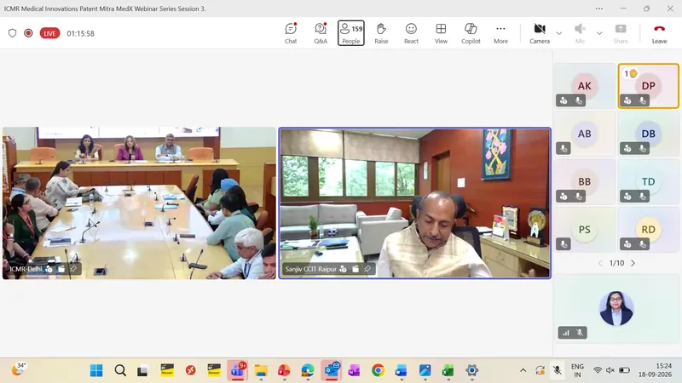Viewport: 682px width, 383px height.
Task: Open the Q&A panel
Action: pos(321,33)
